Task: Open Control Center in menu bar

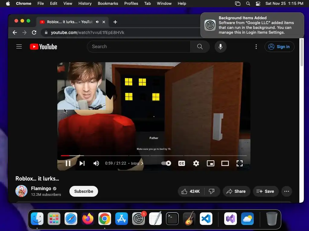Action: point(258,4)
